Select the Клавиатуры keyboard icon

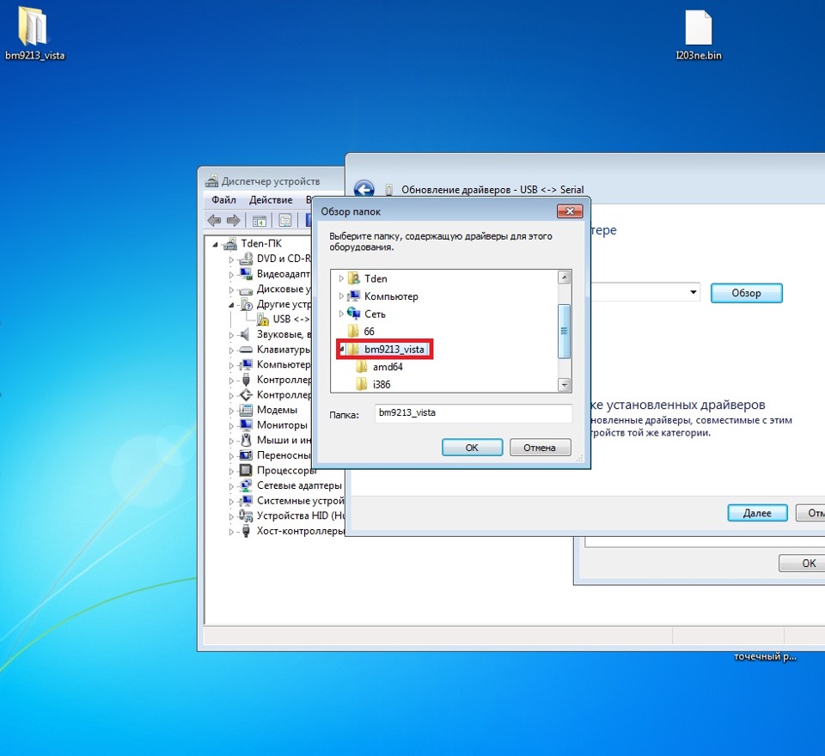[x=246, y=350]
